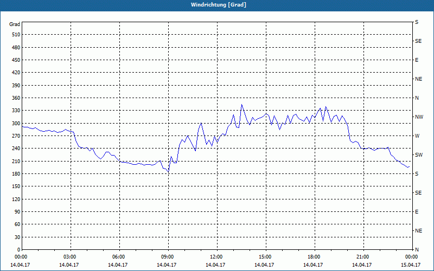Click the 14.04.17 date under 03:00
The height and width of the screenshot is (271, 434).
click(x=69, y=265)
